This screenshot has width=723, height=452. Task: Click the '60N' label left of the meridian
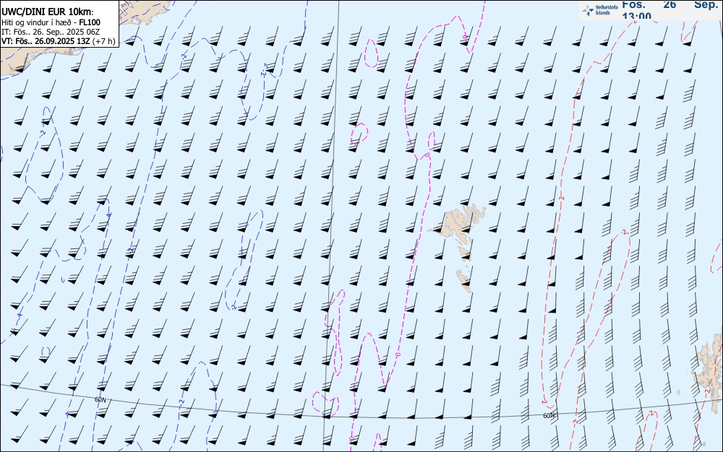tap(100, 400)
